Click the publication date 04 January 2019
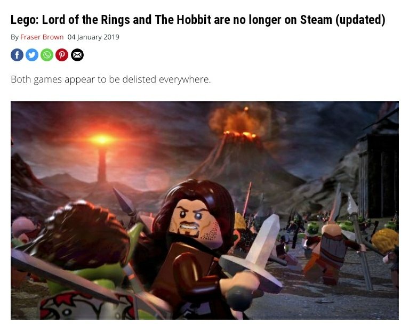Image resolution: width=409 pixels, height=324 pixels. (x=93, y=37)
